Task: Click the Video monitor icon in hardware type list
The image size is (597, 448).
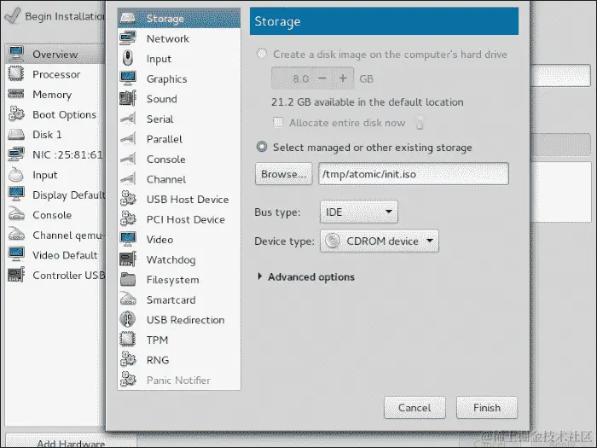Action: point(128,239)
